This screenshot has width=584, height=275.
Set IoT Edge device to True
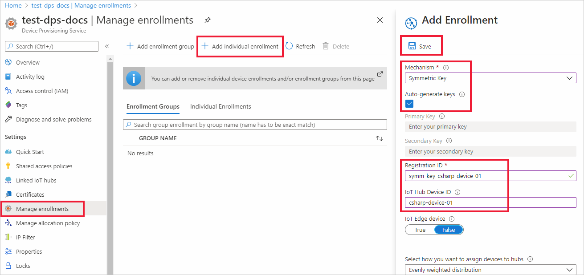420,230
